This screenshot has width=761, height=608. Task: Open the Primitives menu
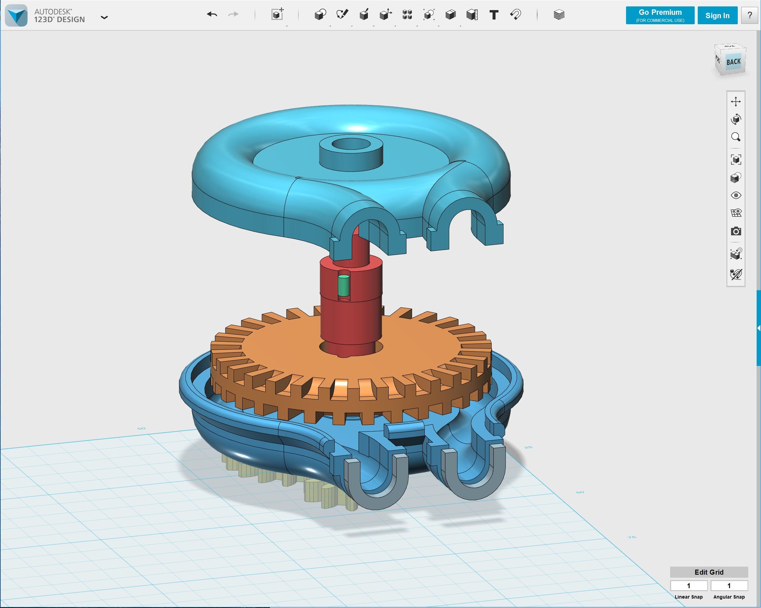(320, 15)
